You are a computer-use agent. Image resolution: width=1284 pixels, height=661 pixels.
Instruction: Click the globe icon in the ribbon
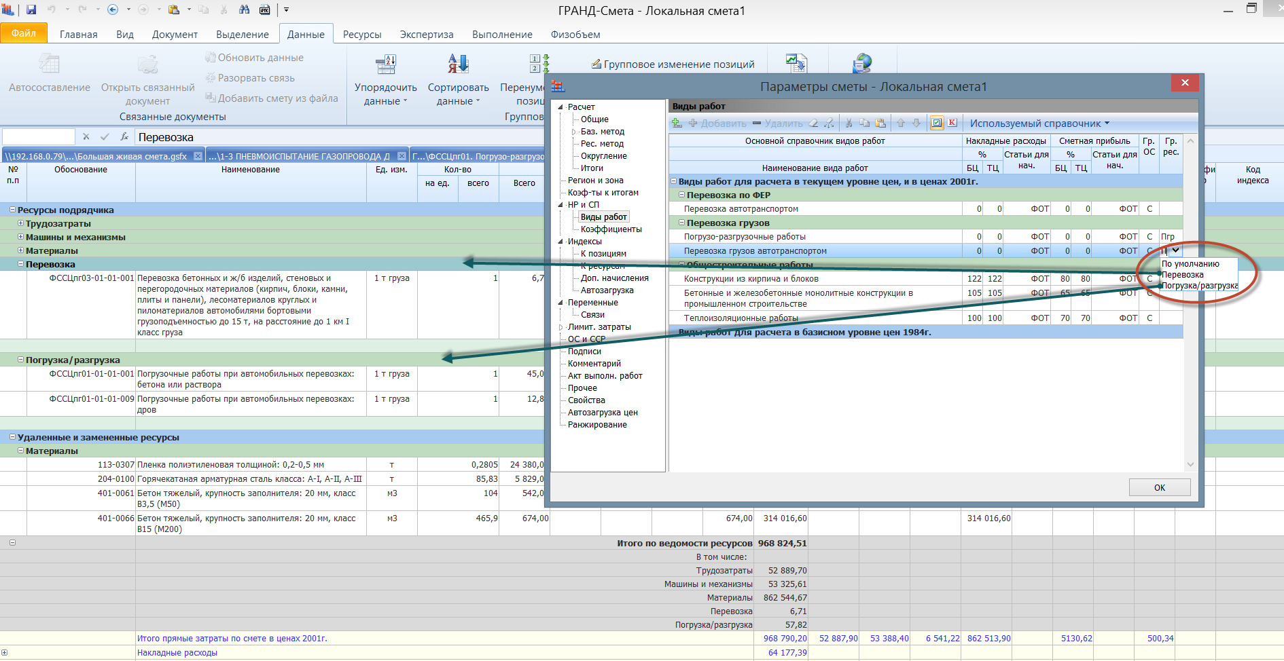pyautogui.click(x=862, y=64)
